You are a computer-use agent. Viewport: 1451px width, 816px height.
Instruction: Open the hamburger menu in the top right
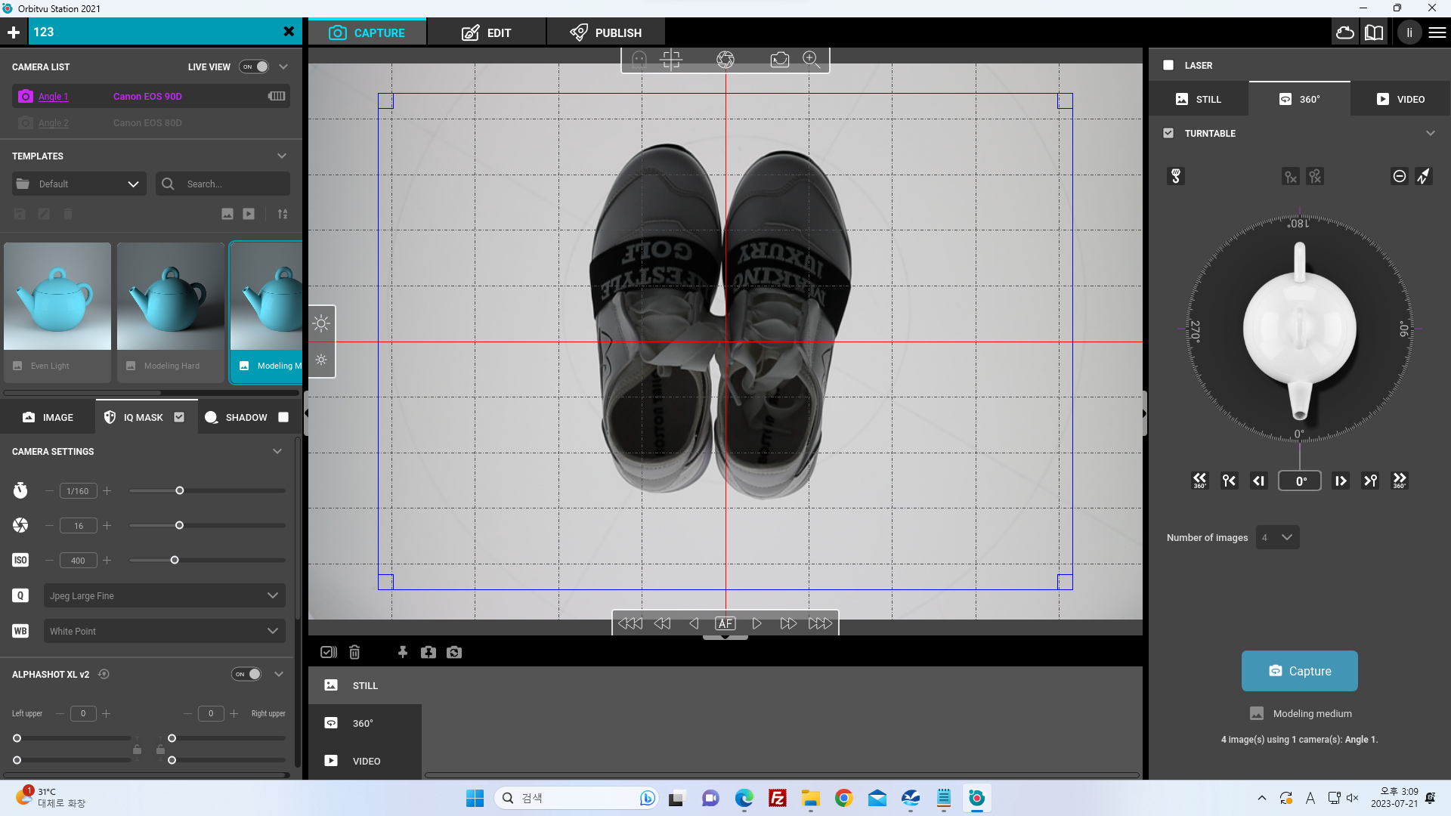click(x=1437, y=32)
